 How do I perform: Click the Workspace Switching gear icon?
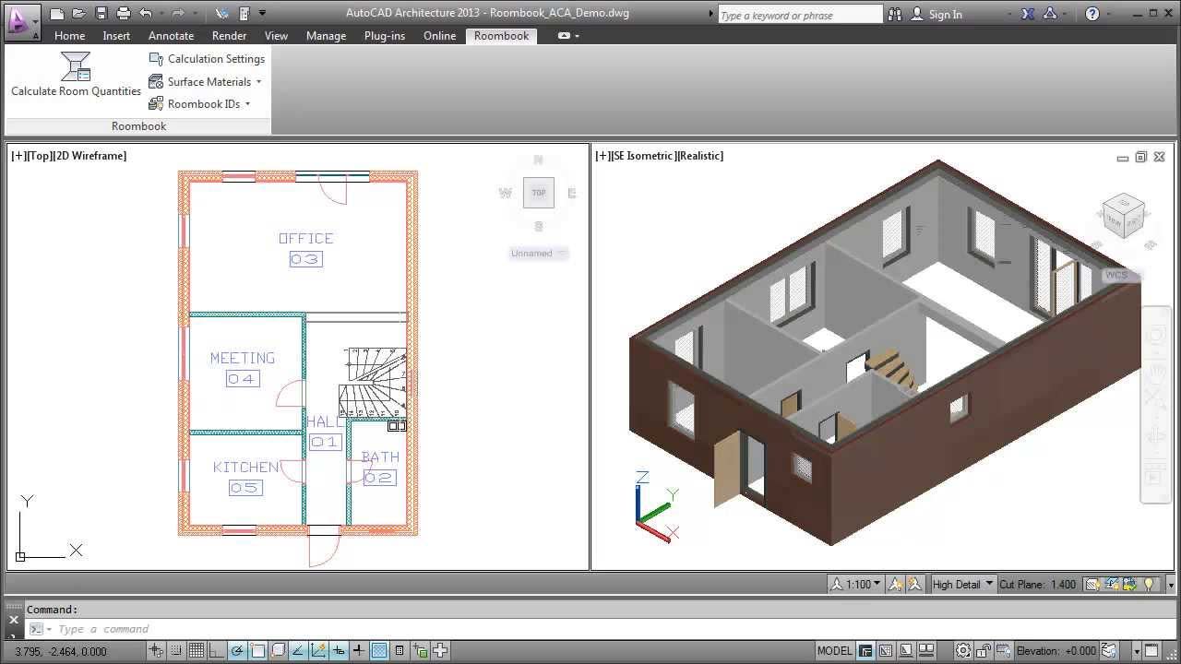point(961,650)
